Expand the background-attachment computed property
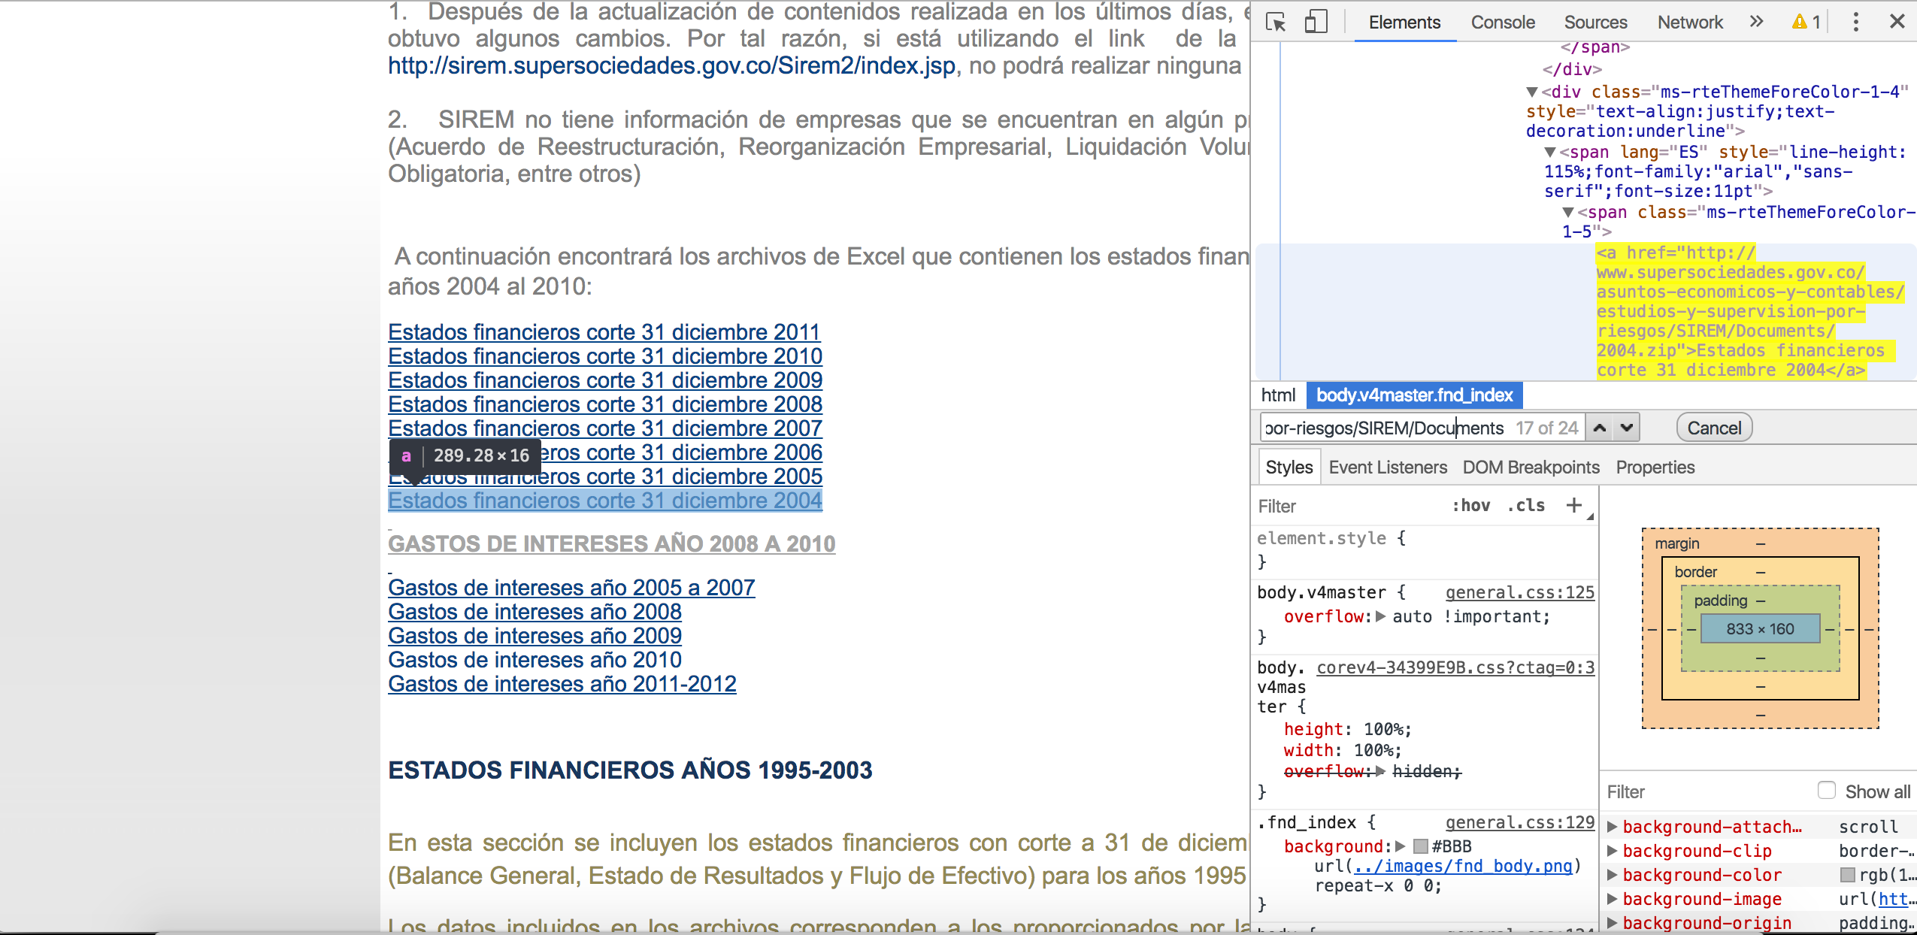Screen dimensions: 1917x935 1612,827
